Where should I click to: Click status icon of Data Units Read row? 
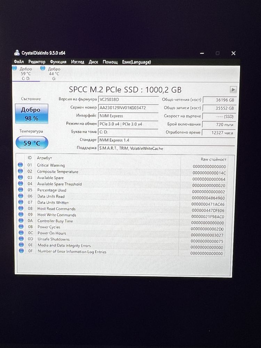(x=21, y=196)
